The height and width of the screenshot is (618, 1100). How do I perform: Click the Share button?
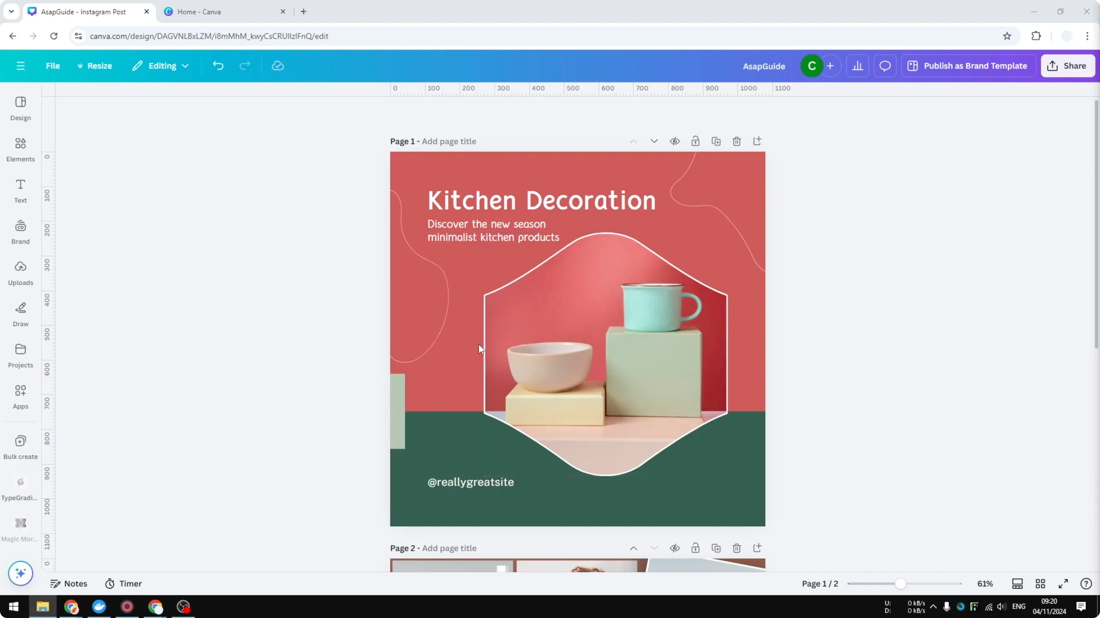pos(1068,65)
